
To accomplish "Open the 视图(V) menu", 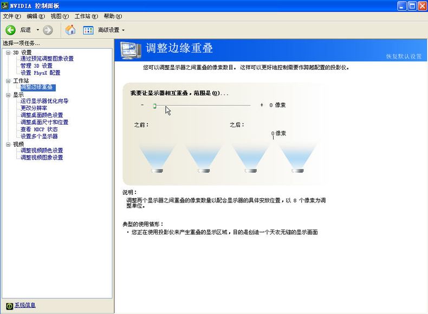I will click(x=60, y=16).
